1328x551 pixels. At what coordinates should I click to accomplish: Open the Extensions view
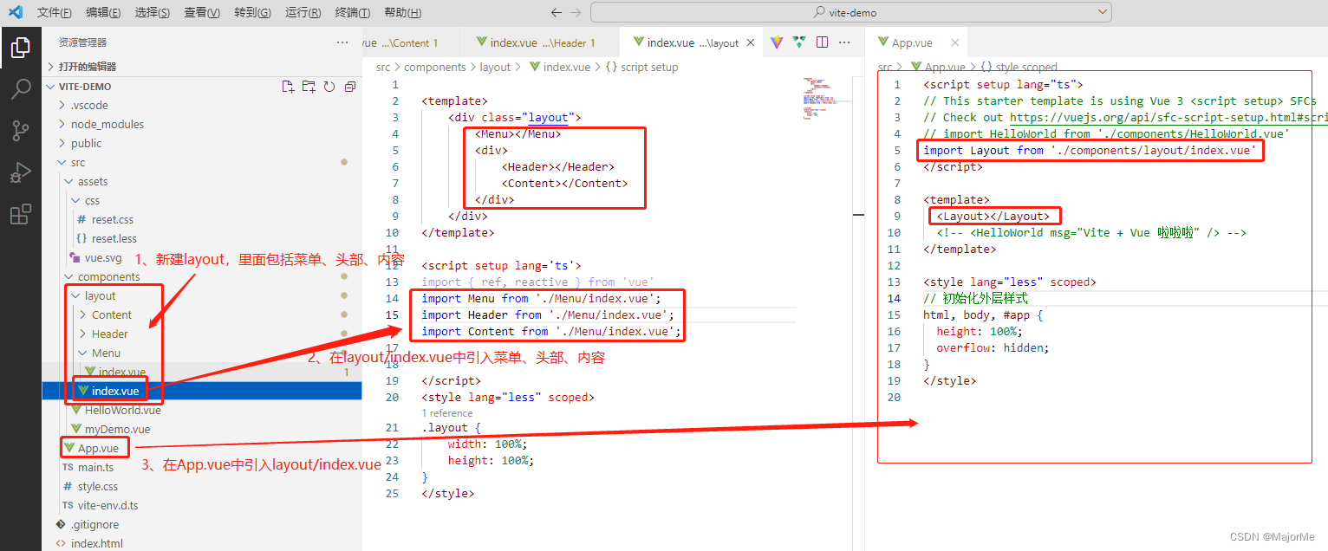pyautogui.click(x=20, y=215)
